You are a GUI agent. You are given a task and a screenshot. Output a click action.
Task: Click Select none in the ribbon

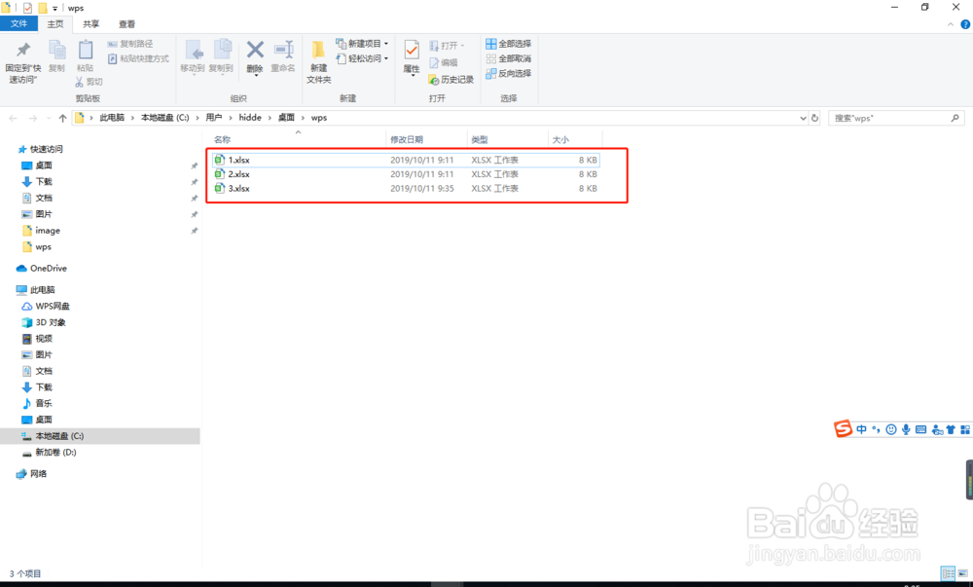[508, 58]
